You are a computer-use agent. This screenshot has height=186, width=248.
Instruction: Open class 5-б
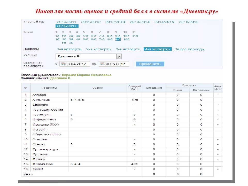pyautogui.click(x=86, y=39)
